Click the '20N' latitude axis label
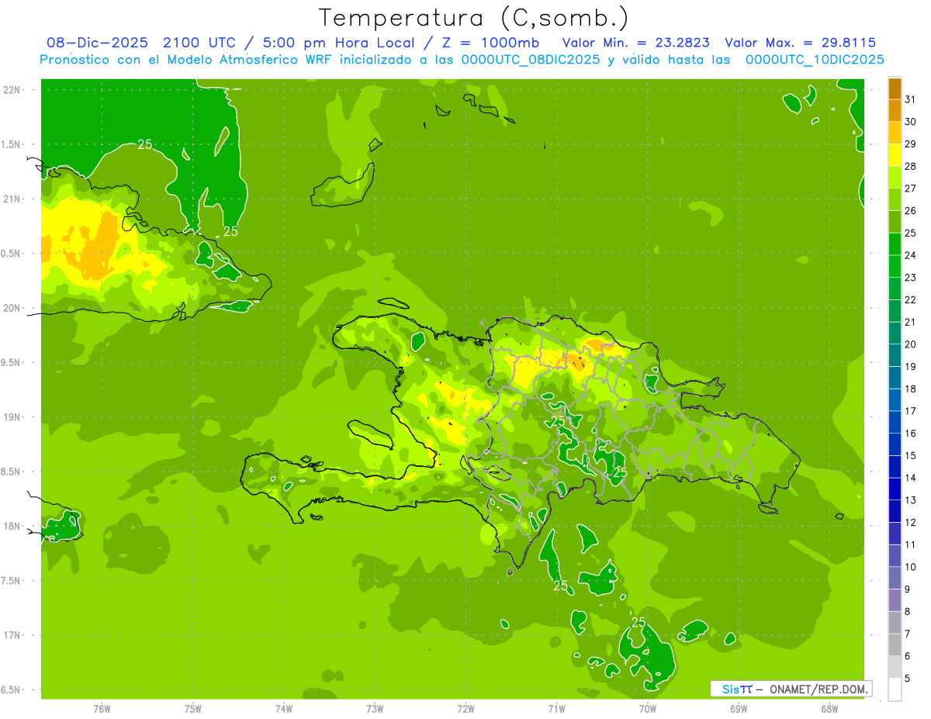The width and height of the screenshot is (931, 719). [12, 309]
